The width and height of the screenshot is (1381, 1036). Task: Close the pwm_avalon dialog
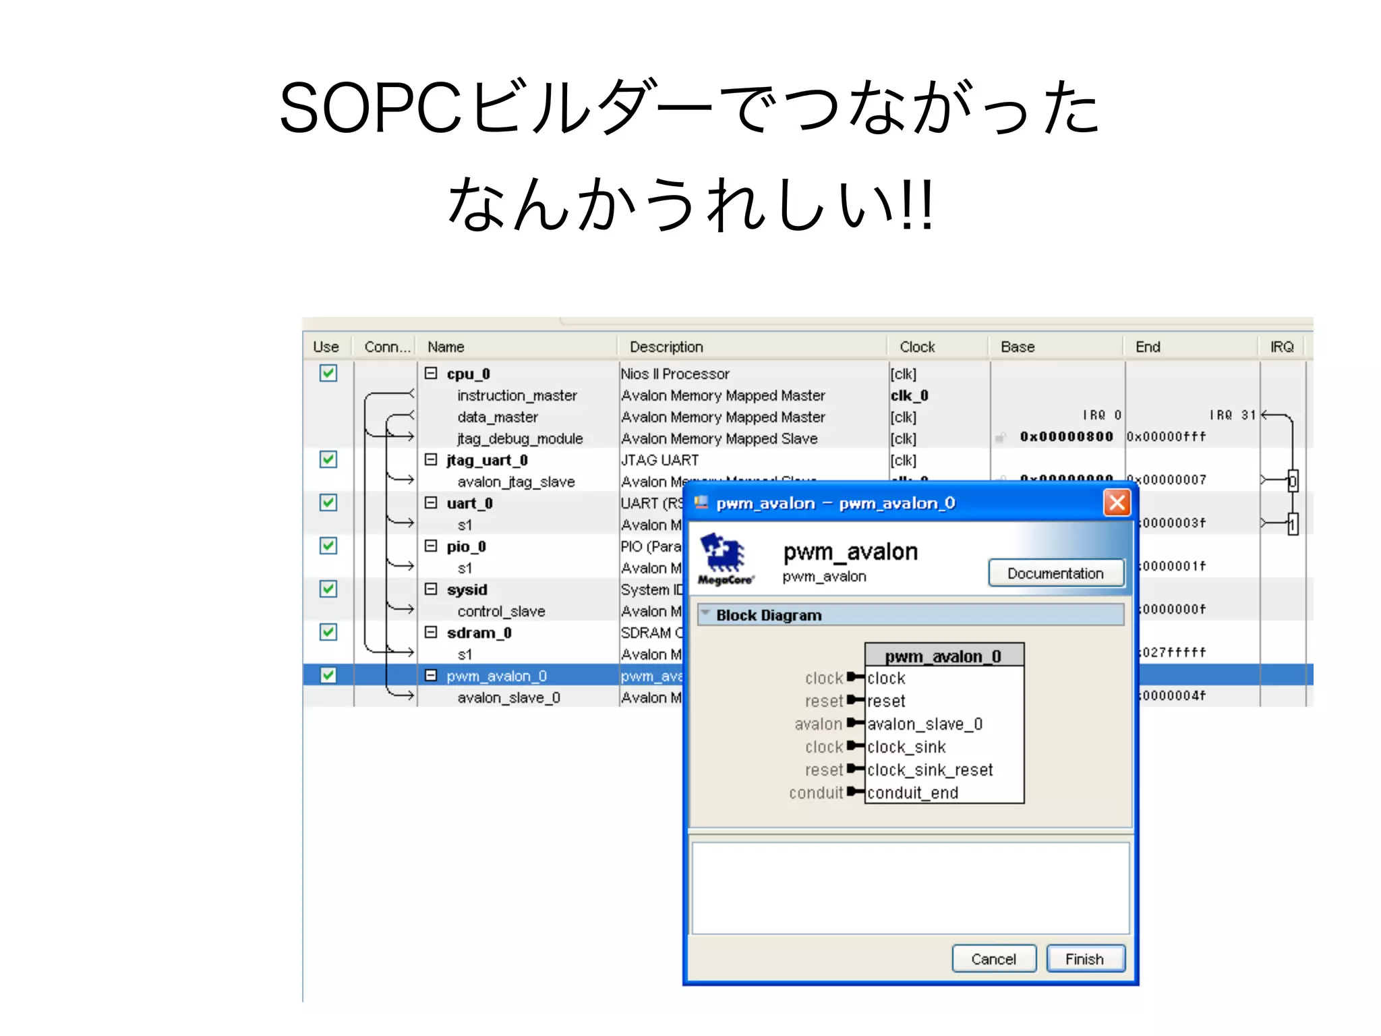1117,502
